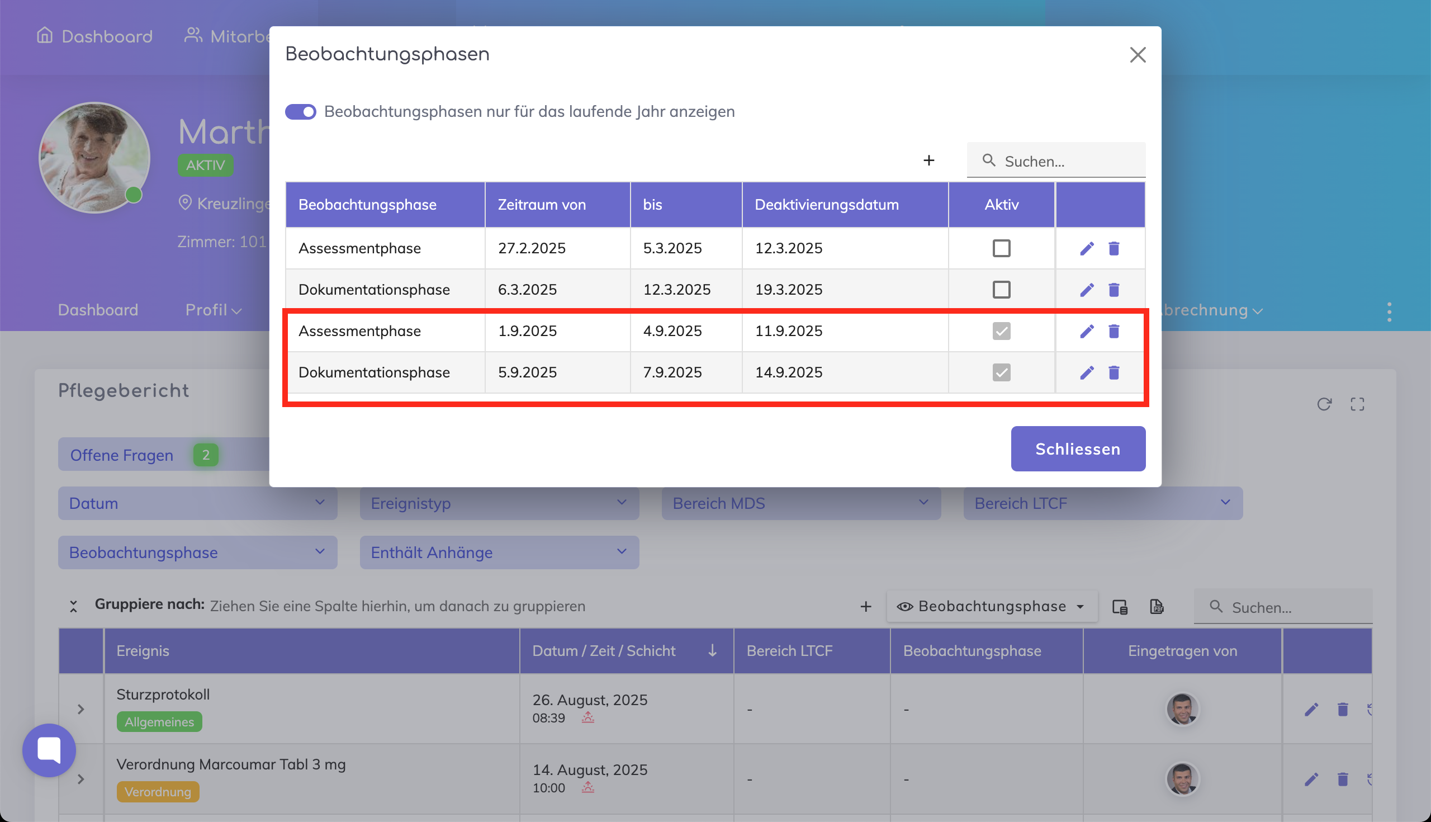This screenshot has height=822, width=1431.
Task: Edit the Assessmentphase row starting 1.9.2025
Action: [1086, 331]
